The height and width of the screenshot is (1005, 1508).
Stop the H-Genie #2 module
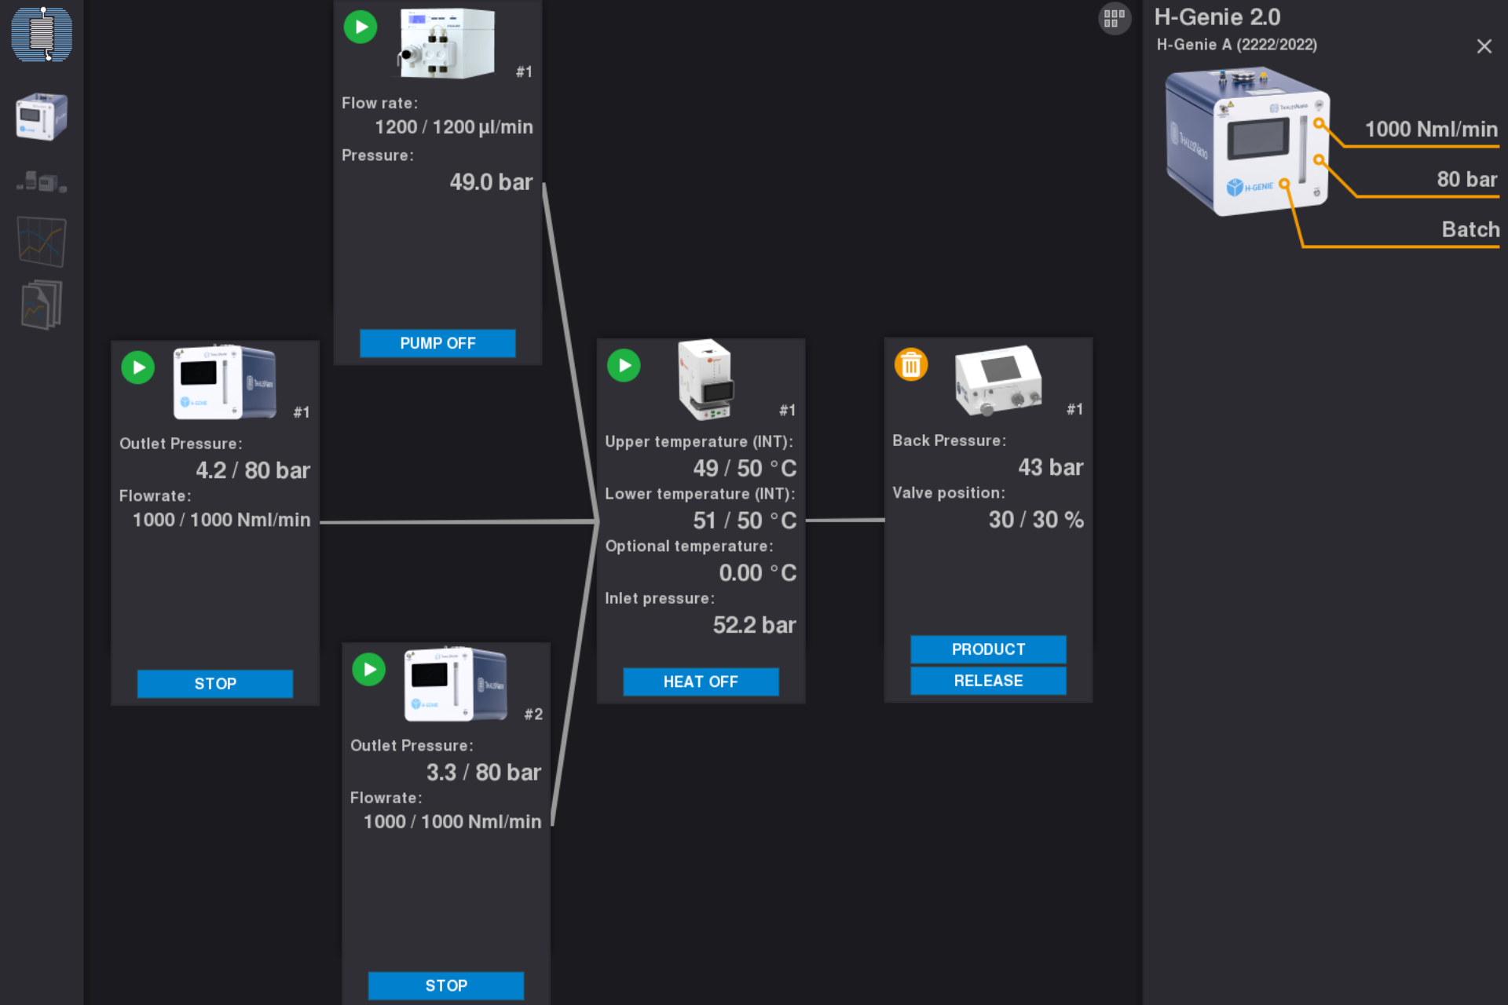(446, 986)
